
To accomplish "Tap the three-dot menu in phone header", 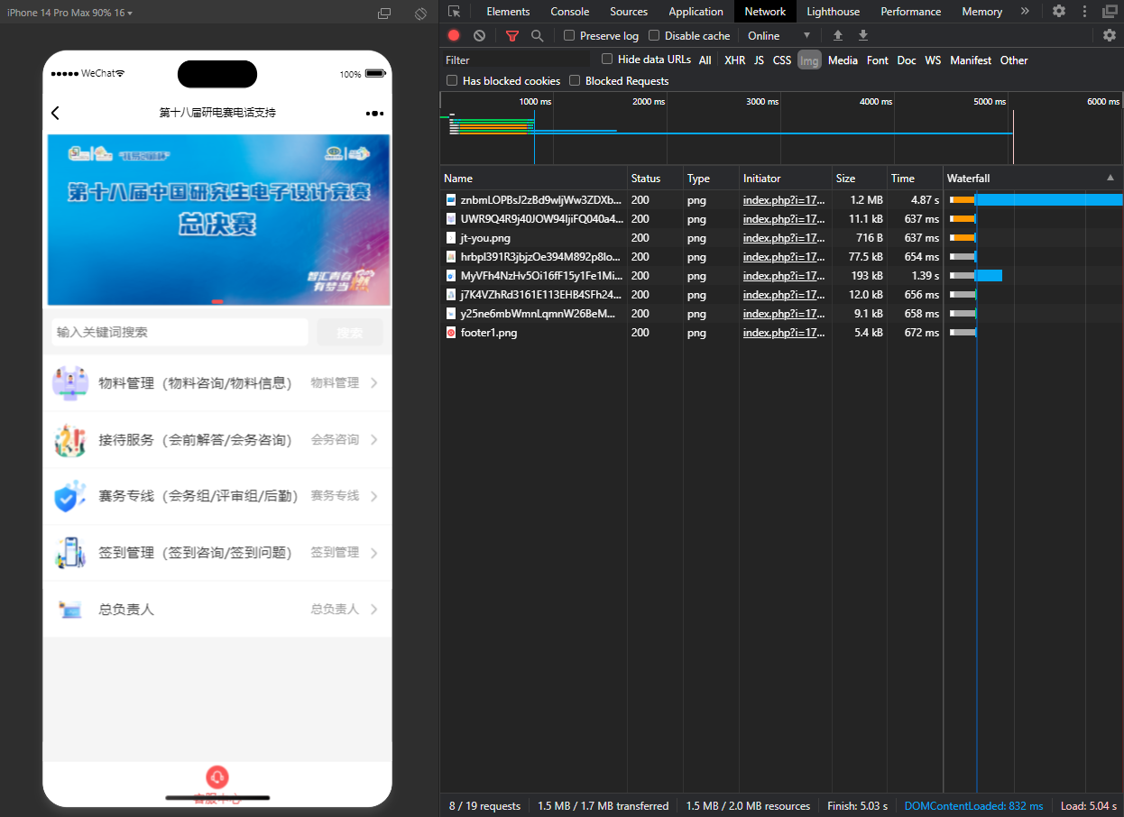I will click(x=375, y=114).
